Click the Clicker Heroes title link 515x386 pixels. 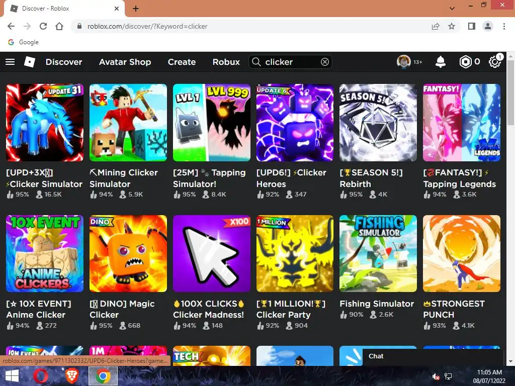tap(291, 178)
